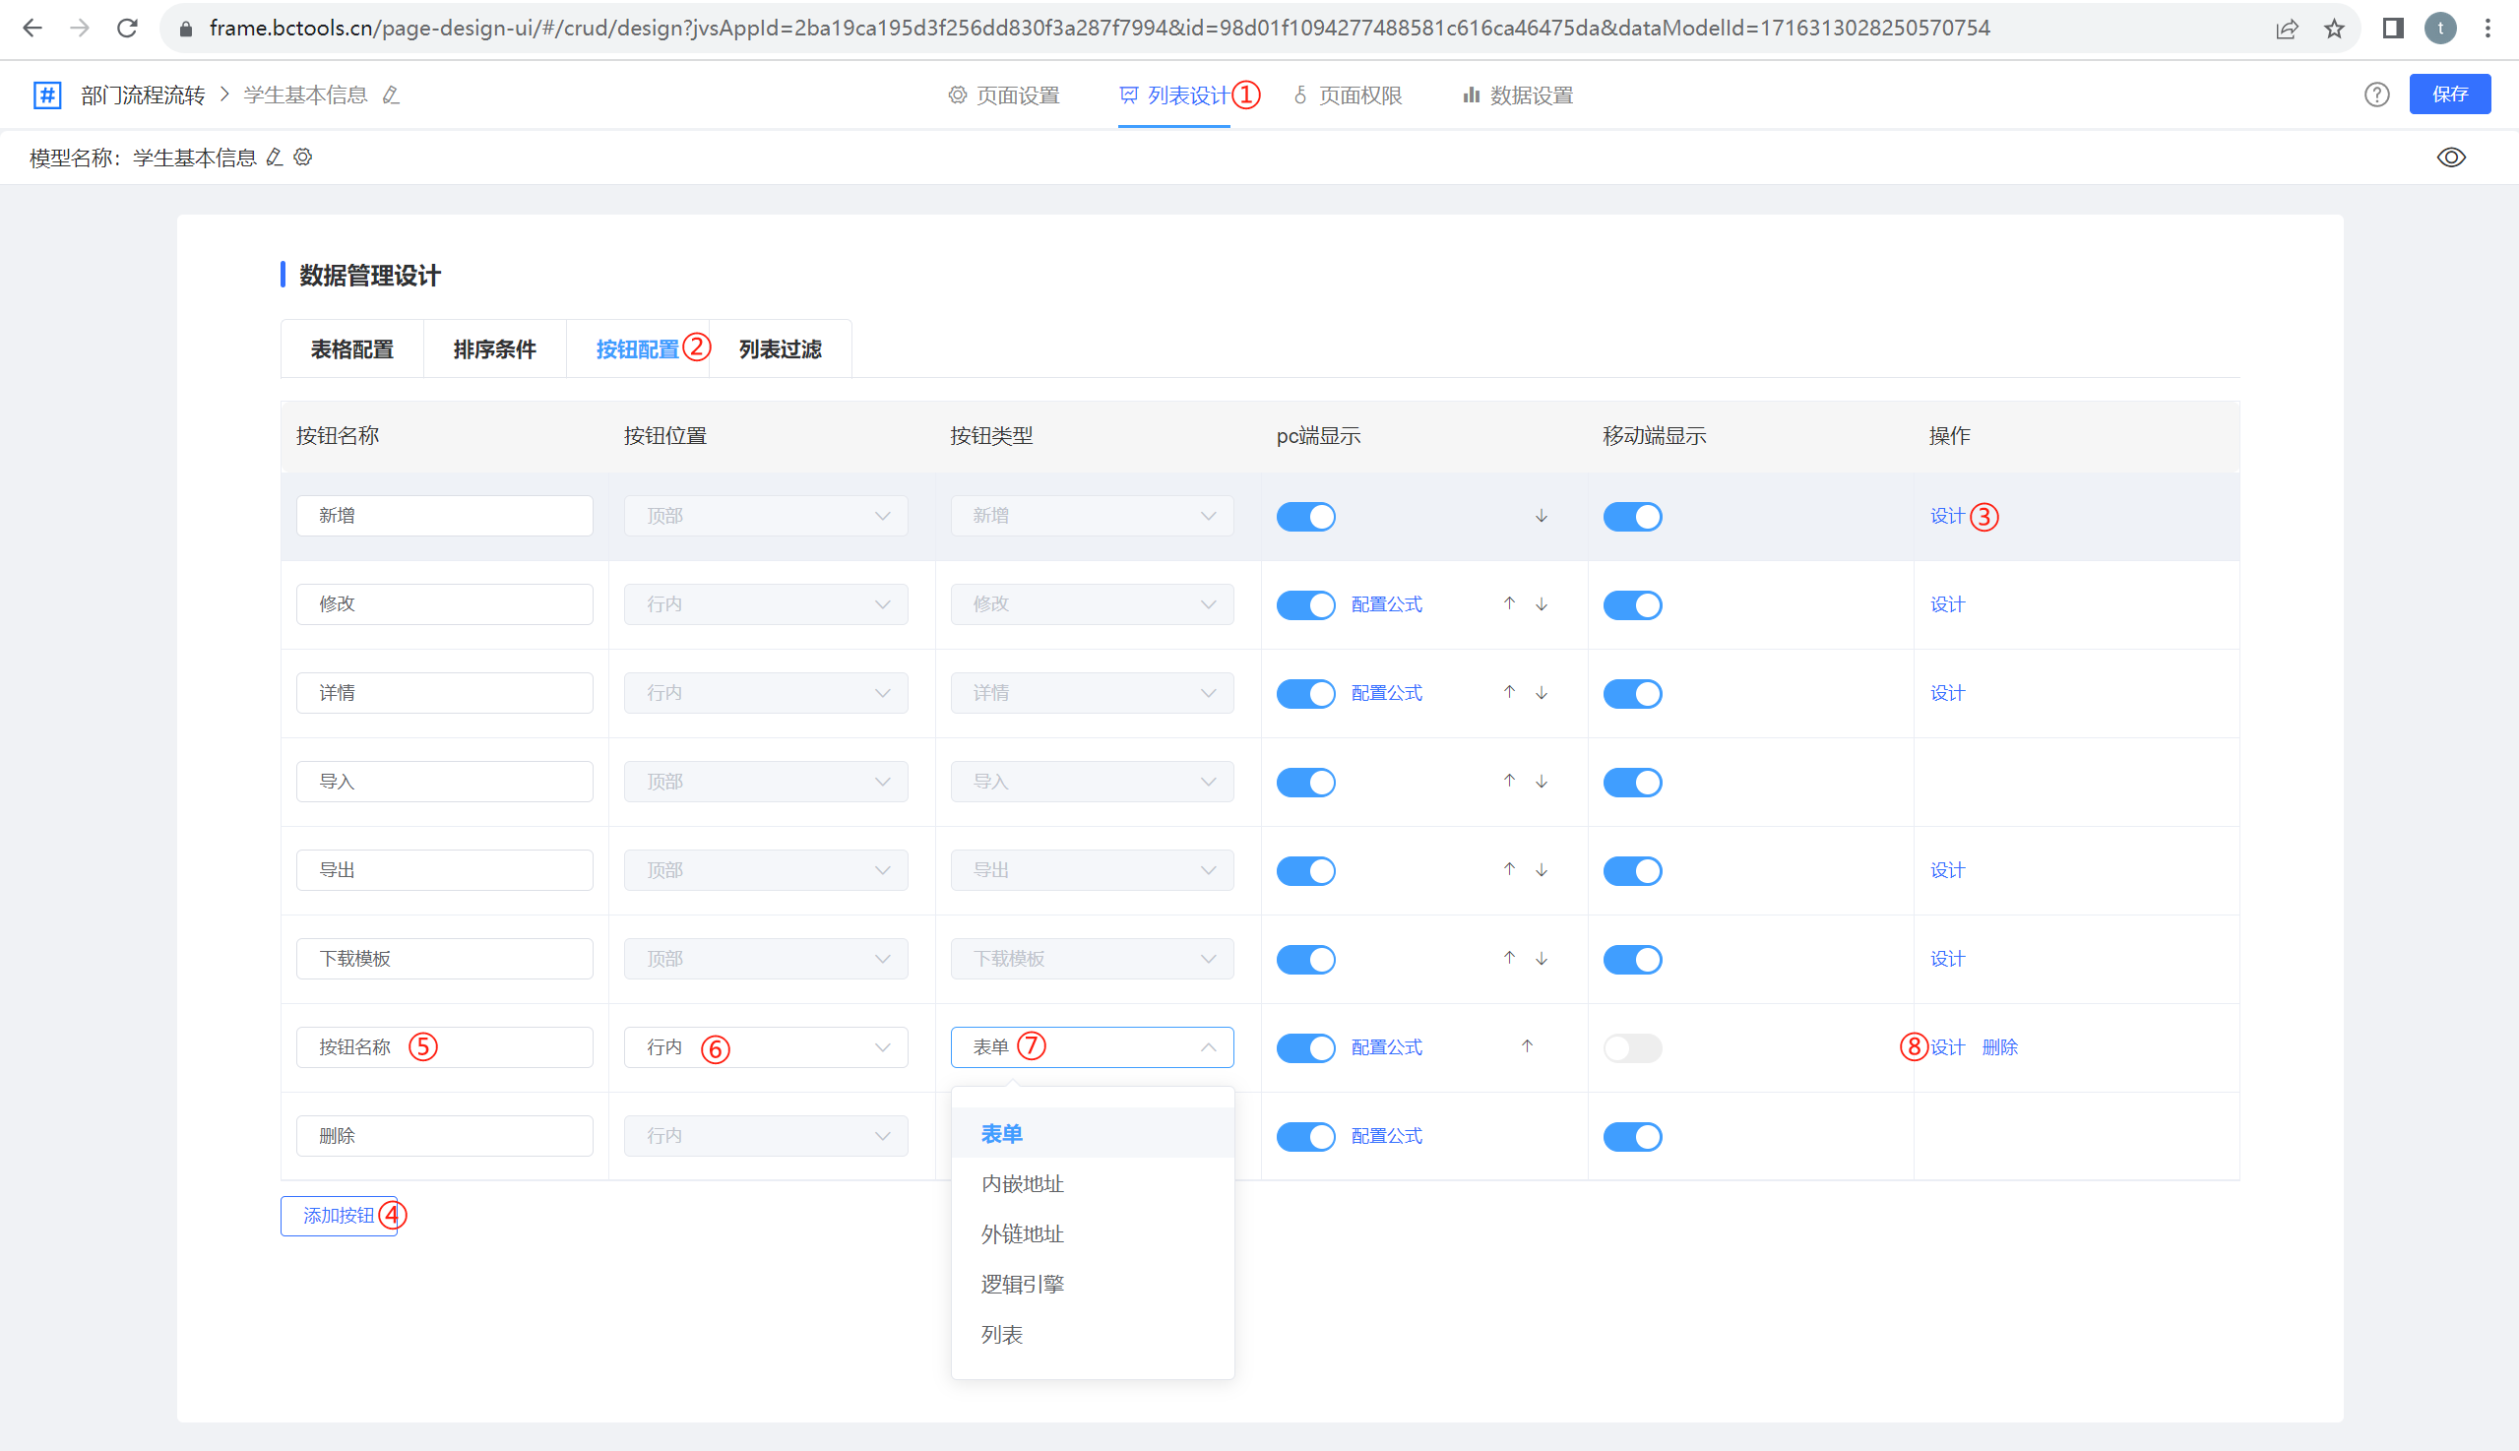Image resolution: width=2519 pixels, height=1451 pixels.
Task: Click the model settings gear icon
Action: (x=303, y=157)
